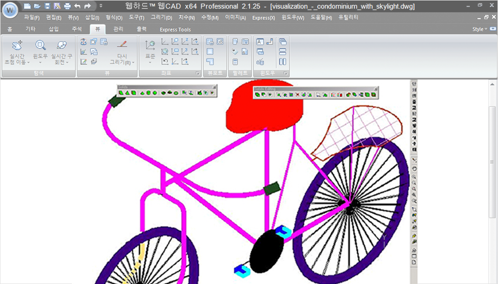Open the 좌표 group dialog launcher
This screenshot has height=284, width=498.
click(197, 73)
